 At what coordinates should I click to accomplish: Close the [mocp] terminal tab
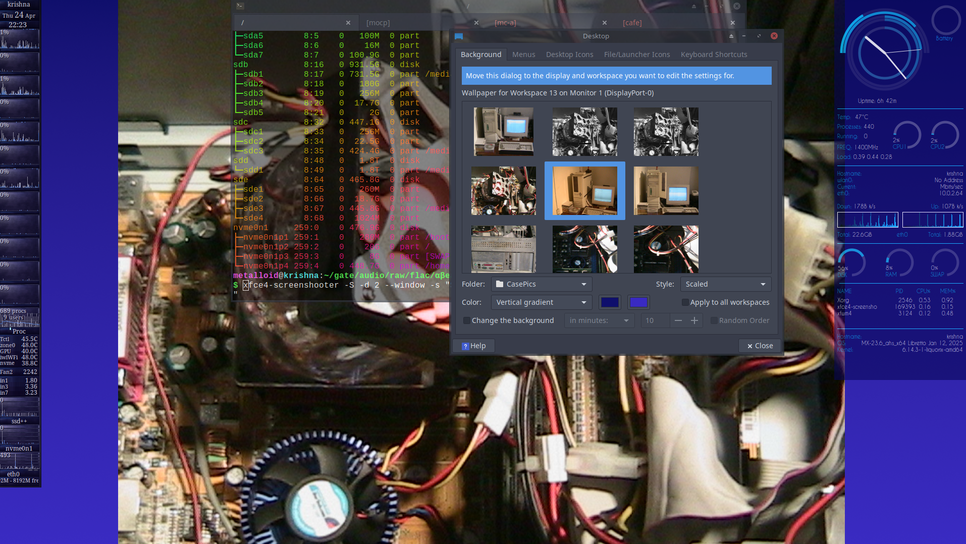tap(476, 23)
